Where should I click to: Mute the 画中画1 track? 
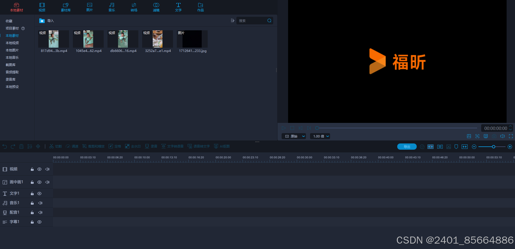[x=47, y=182]
